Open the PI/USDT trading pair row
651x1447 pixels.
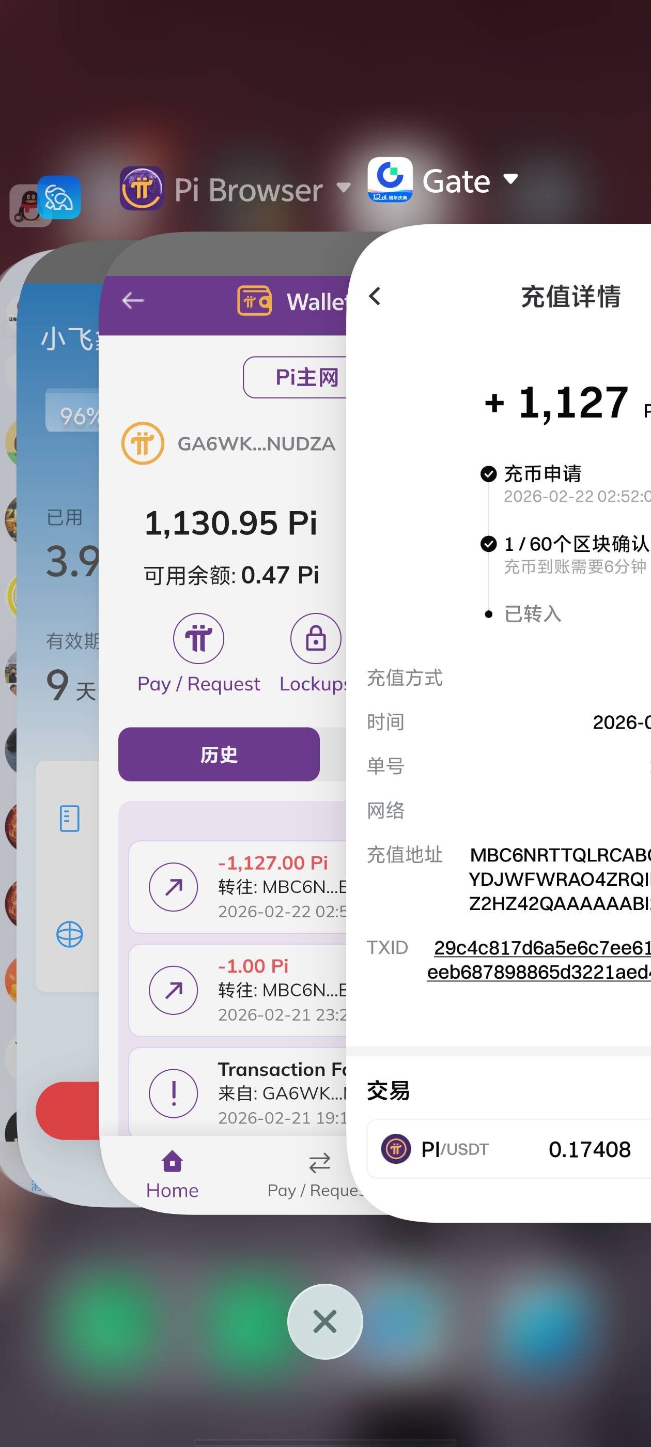(509, 1149)
